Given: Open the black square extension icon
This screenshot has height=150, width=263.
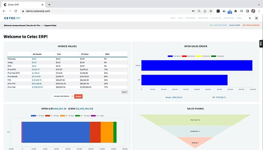Looking at the screenshot, I should tap(218, 11).
